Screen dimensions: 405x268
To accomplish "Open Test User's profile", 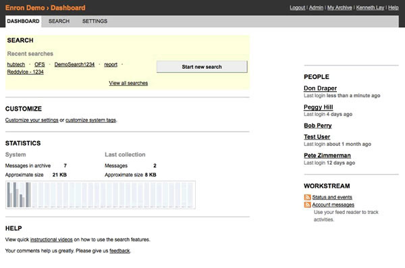I will 317,137.
